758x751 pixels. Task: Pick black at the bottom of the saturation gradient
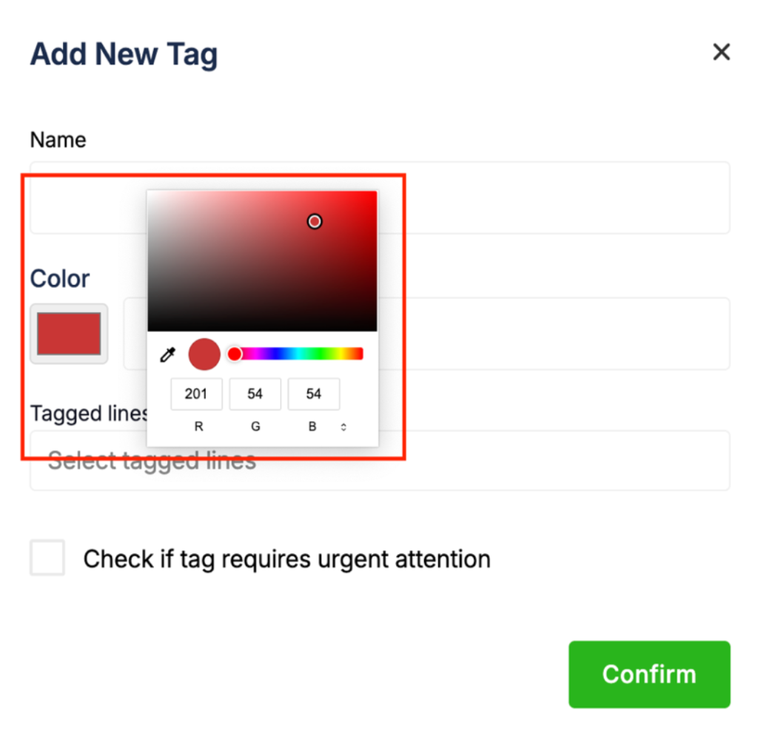(x=262, y=328)
